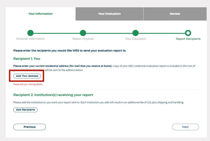
Task: Click the 'Please enter the recipients' instruction line
Action: (70, 50)
